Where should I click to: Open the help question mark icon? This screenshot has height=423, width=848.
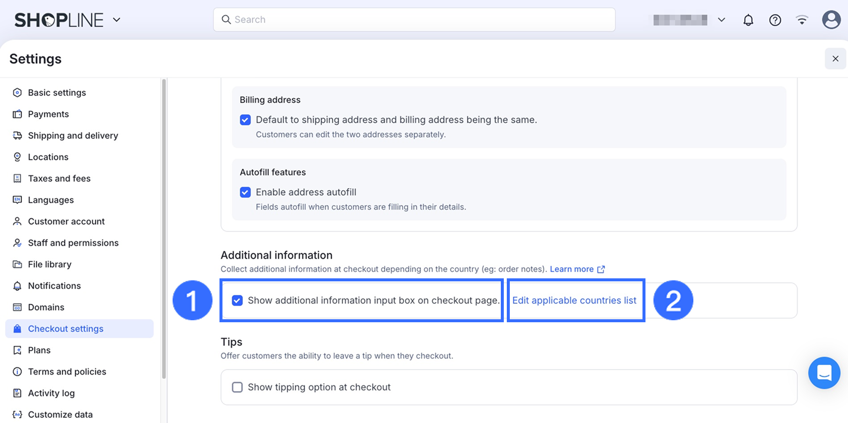775,20
